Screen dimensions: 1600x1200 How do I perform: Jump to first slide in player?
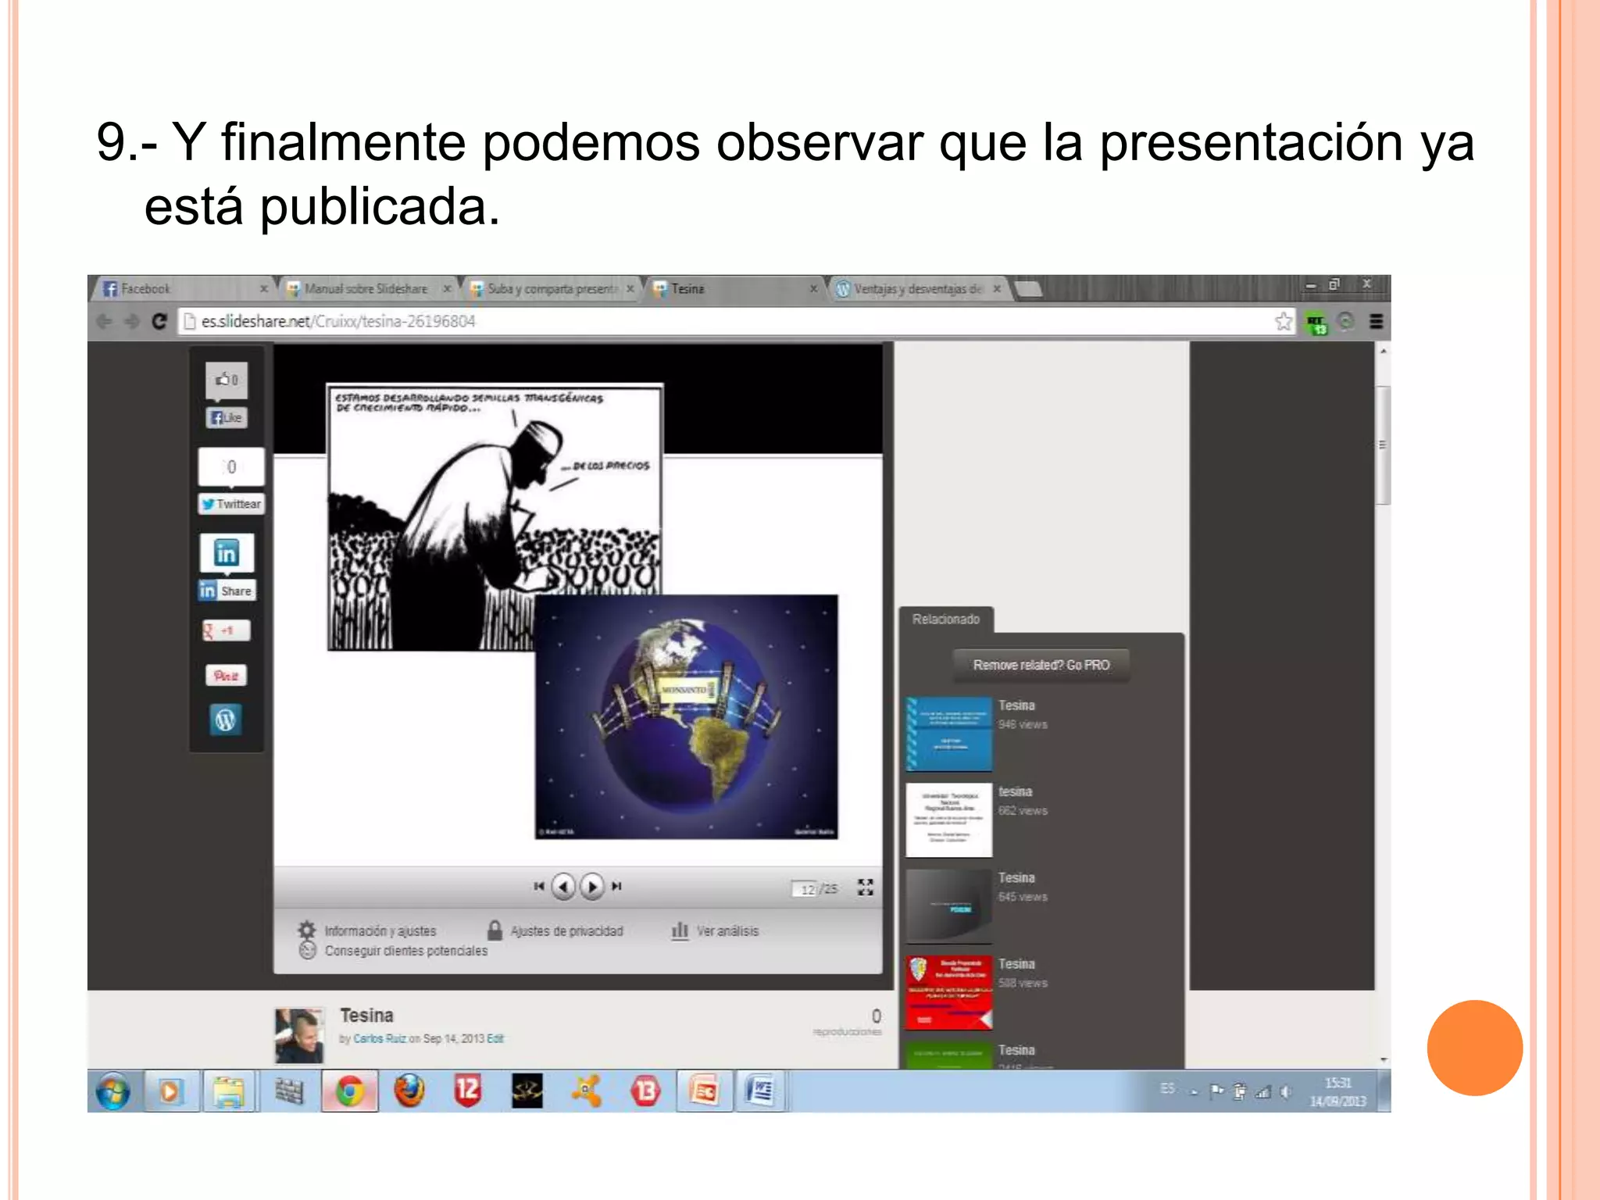[539, 886]
